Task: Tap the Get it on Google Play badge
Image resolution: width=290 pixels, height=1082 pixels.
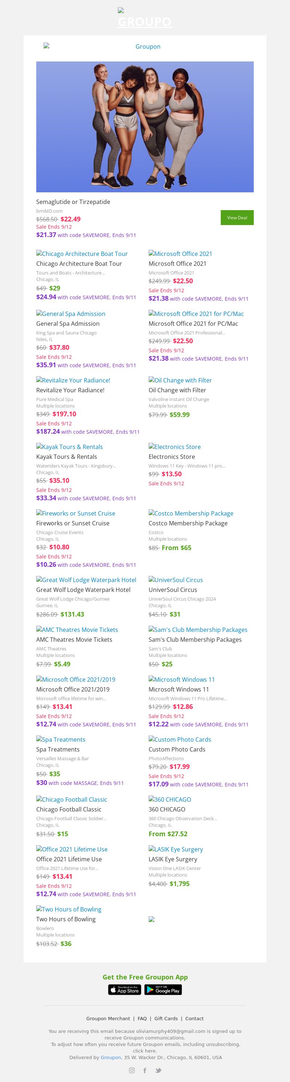Action: 163,990
